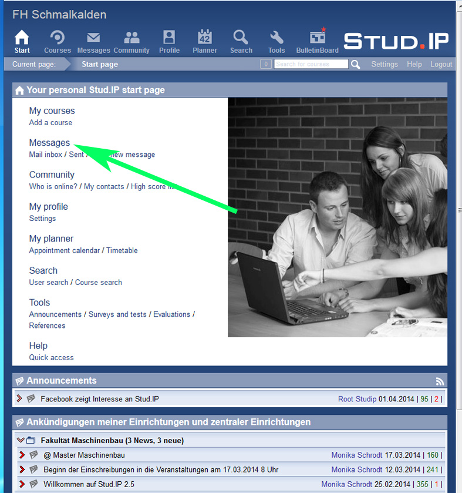
Task: Click the FH Schmalkalden site title
Action: [59, 15]
